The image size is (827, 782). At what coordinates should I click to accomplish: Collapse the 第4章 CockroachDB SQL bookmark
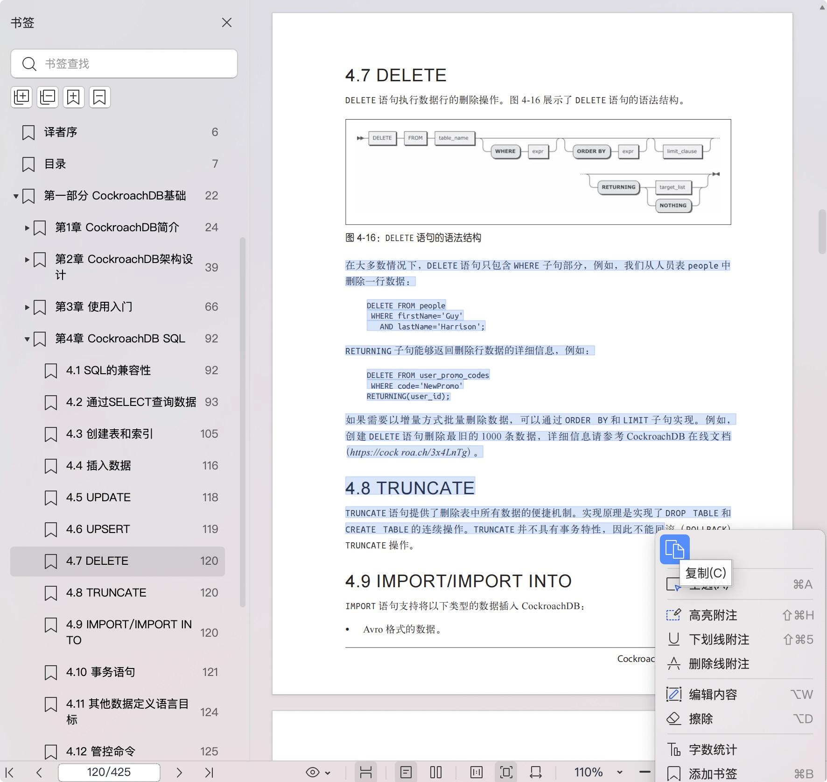pos(27,339)
